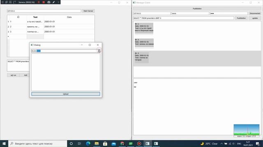Click the sql run button
The width and height of the screenshot is (263, 147).
click(13, 75)
